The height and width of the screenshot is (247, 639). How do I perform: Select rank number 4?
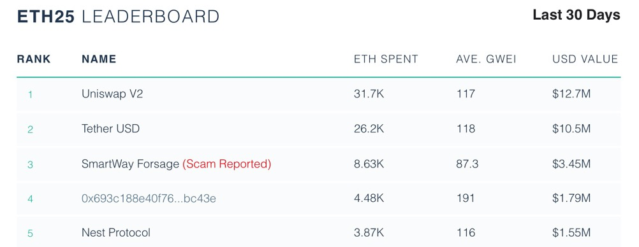[x=30, y=199]
